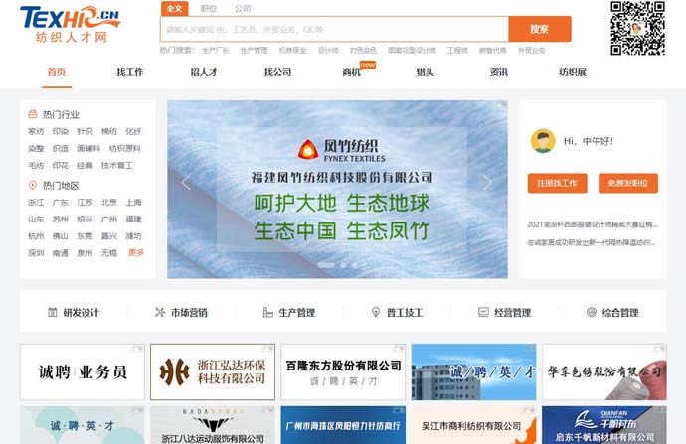This screenshot has width=686, height=444.
Task: Click hot search term 生产管理
Action: (x=254, y=51)
